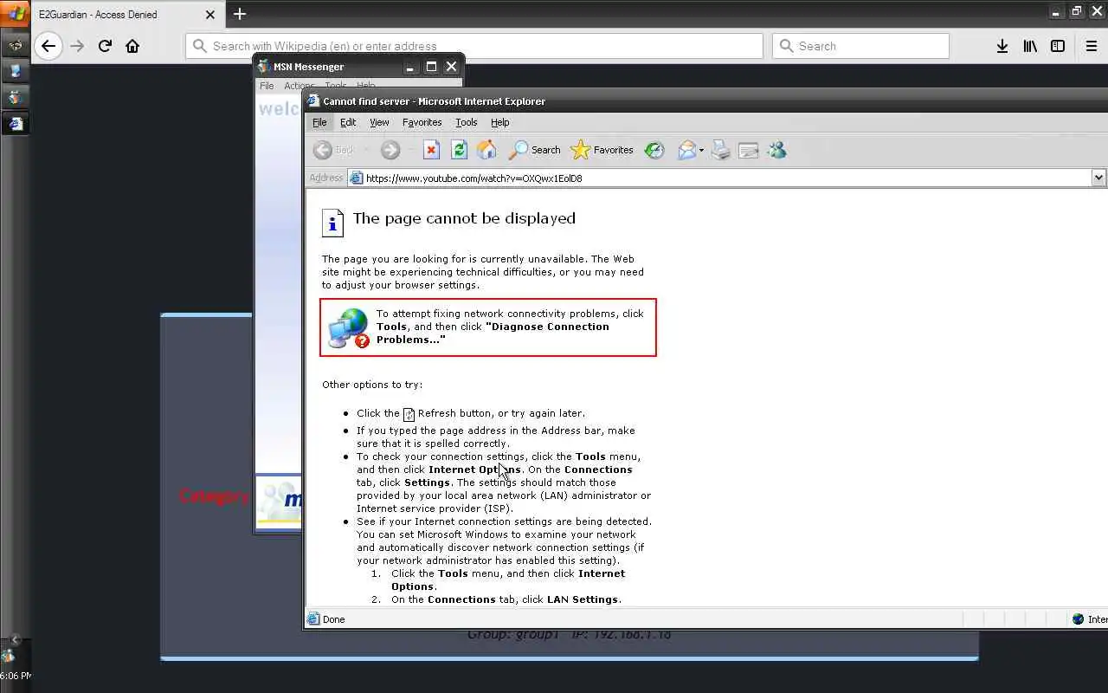Viewport: 1108px width, 693px height.
Task: Expand the Internet Explorer address bar dropdown
Action: (1098, 178)
